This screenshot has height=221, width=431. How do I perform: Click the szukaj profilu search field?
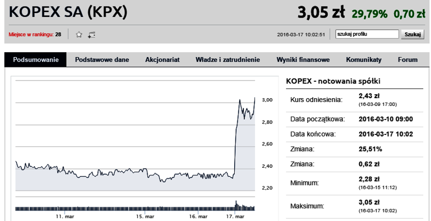pyautogui.click(x=367, y=35)
